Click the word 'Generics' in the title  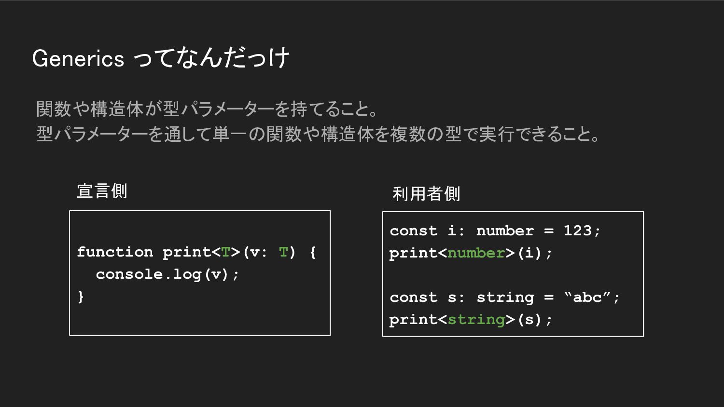click(78, 59)
